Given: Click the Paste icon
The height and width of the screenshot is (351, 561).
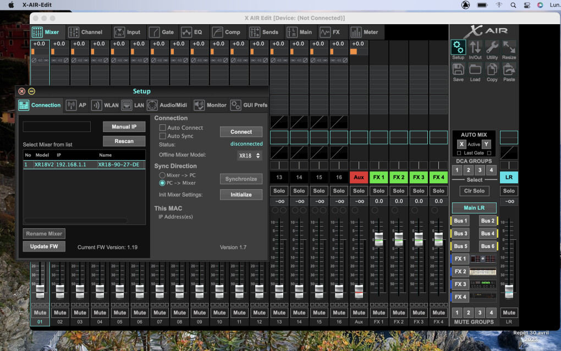Looking at the screenshot, I should tap(509, 69).
